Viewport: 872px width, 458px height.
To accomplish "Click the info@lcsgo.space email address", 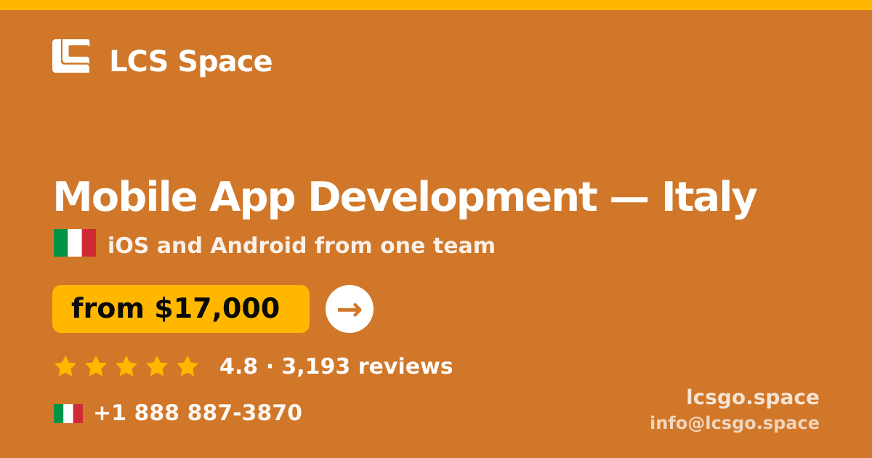I will coord(735,423).
